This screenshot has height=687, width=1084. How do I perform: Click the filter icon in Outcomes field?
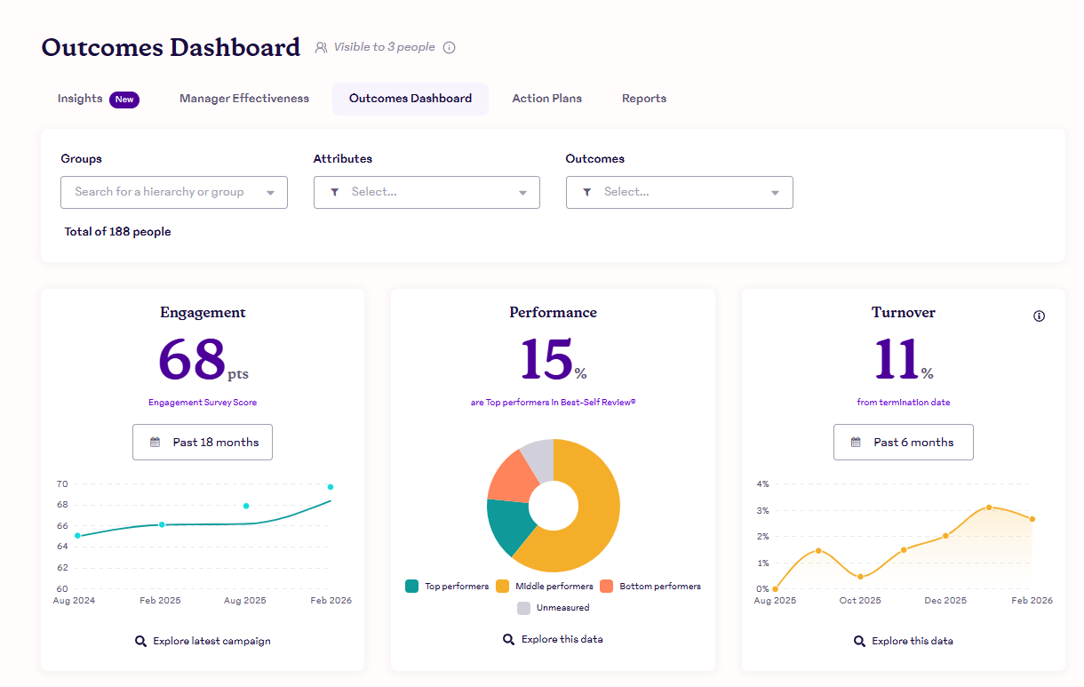586,192
